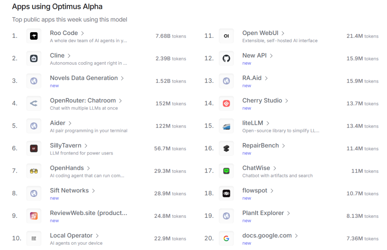Click the ReviewWeb.site app thumbnail
Screen dimensions: 387x250
[34, 216]
